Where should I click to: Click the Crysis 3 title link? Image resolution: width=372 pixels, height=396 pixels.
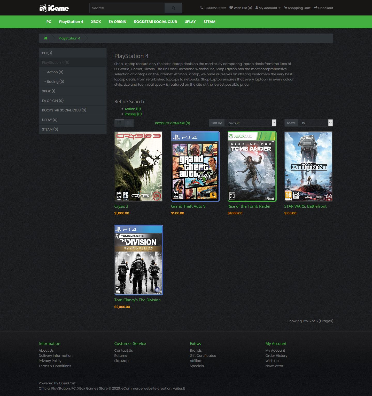(121, 206)
